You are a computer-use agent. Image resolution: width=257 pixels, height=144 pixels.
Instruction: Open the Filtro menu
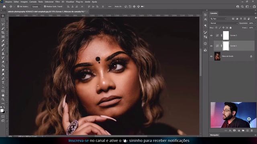(x=57, y=2)
